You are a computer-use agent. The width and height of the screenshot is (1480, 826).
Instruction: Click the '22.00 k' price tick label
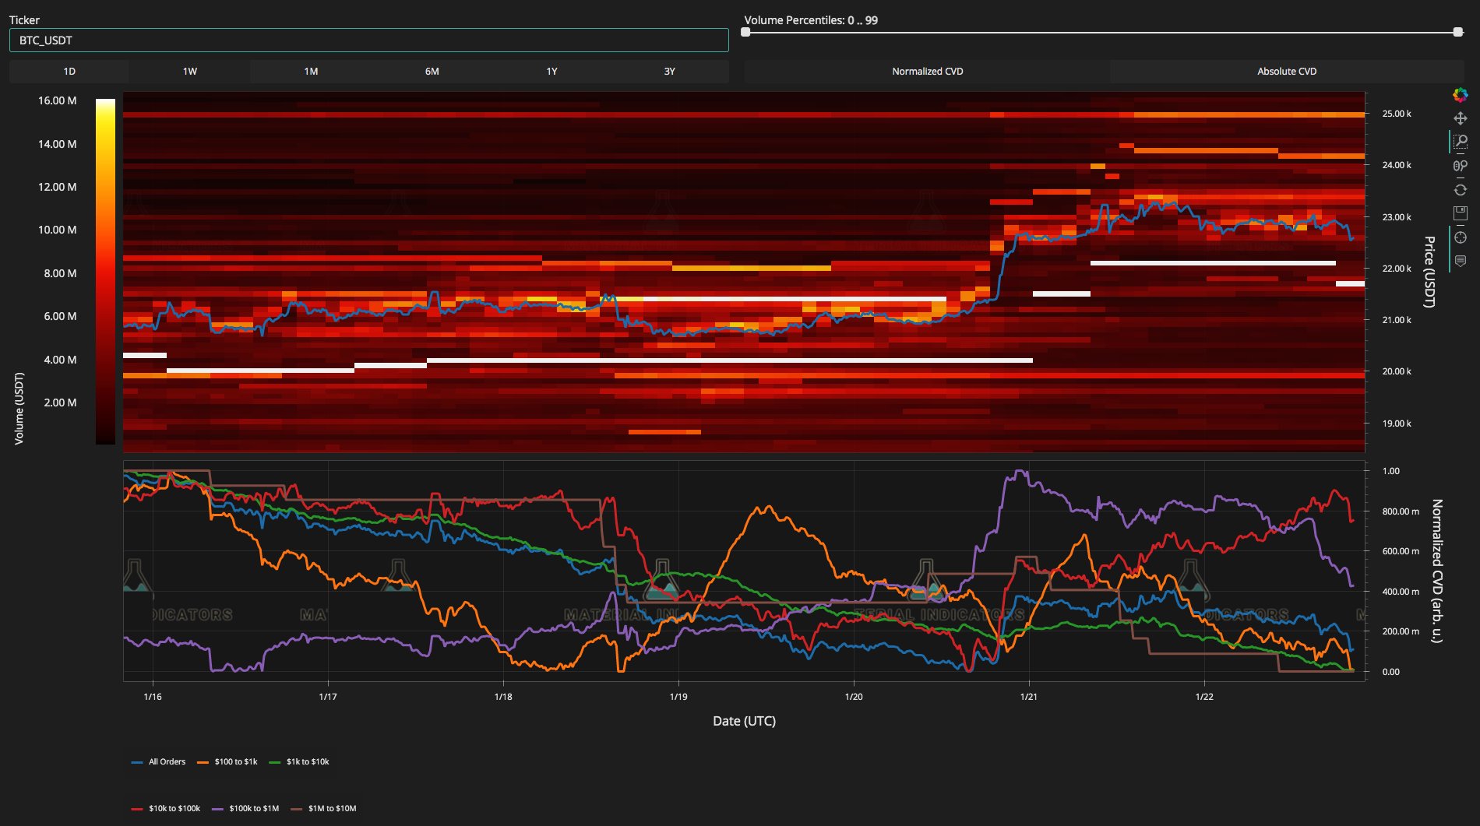pos(1397,269)
